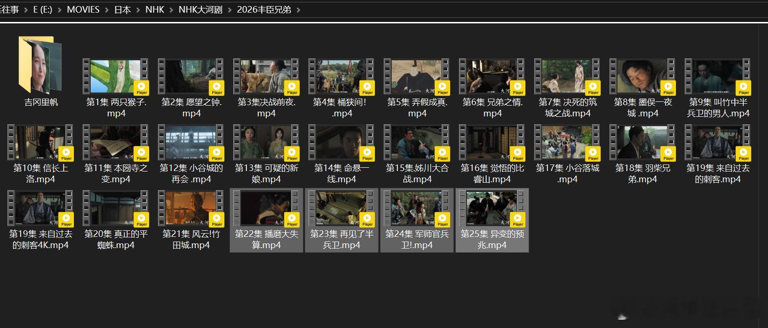
Task: Select video 第14集 命悬一线.mp4 thumbnail
Action: click(x=341, y=143)
